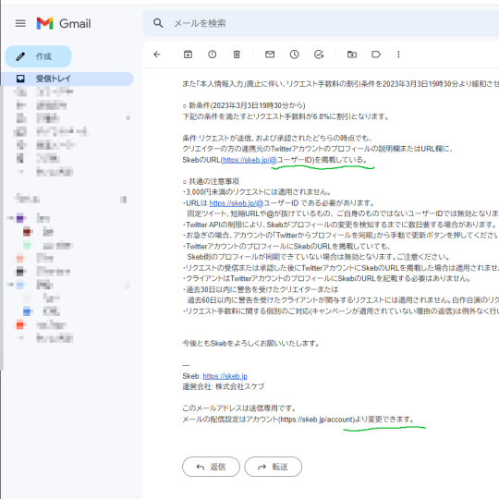Click 3,000円未満のリクエストには適用されません line

coord(257,192)
